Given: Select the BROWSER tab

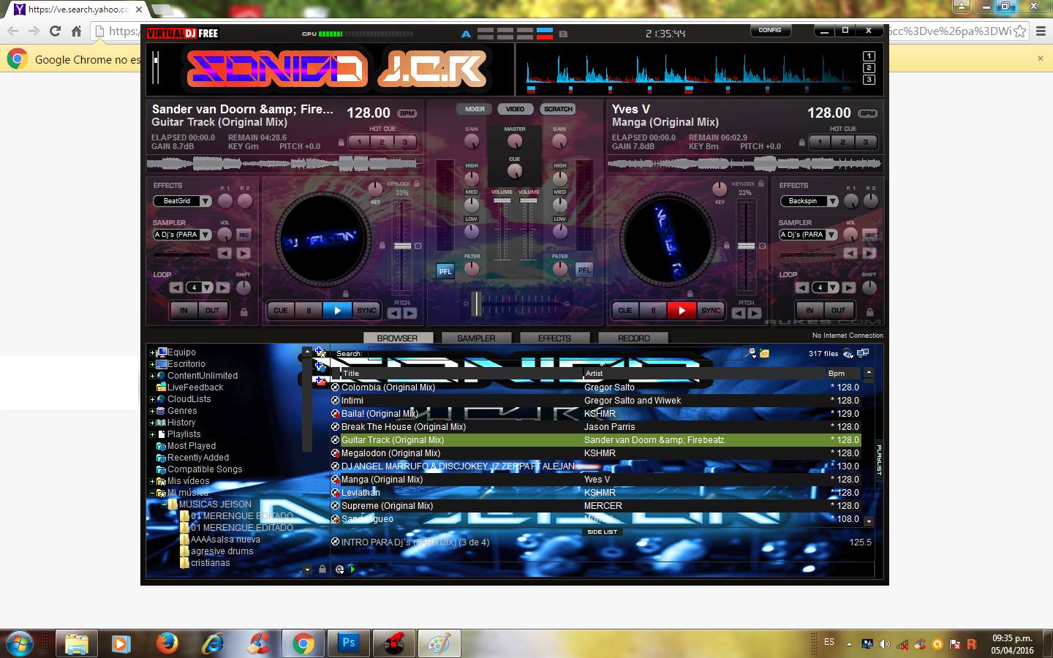Looking at the screenshot, I should pyautogui.click(x=397, y=338).
